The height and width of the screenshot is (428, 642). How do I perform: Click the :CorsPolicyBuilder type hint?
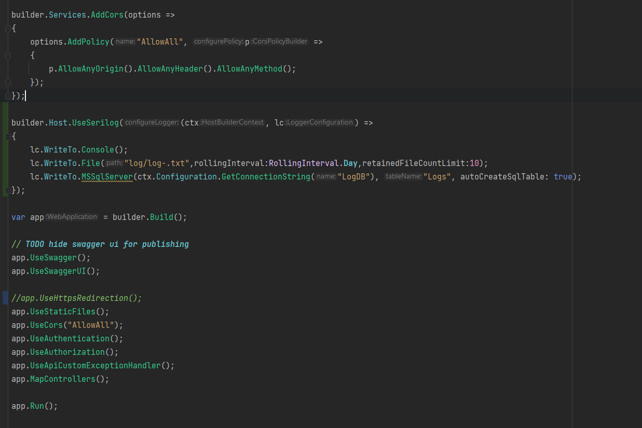click(279, 42)
